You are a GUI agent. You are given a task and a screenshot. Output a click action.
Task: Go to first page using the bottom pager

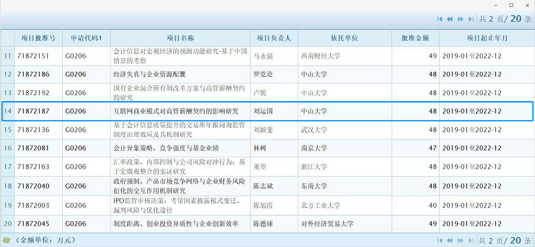tap(439, 241)
